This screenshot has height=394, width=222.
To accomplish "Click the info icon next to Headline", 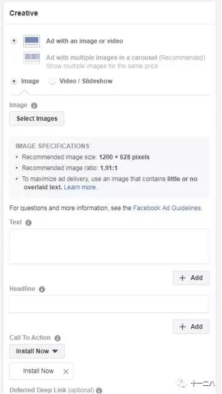I will tap(42, 289).
